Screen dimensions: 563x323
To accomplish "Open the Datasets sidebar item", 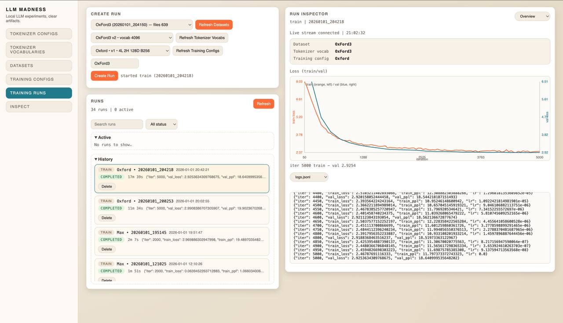I will 39,66.
